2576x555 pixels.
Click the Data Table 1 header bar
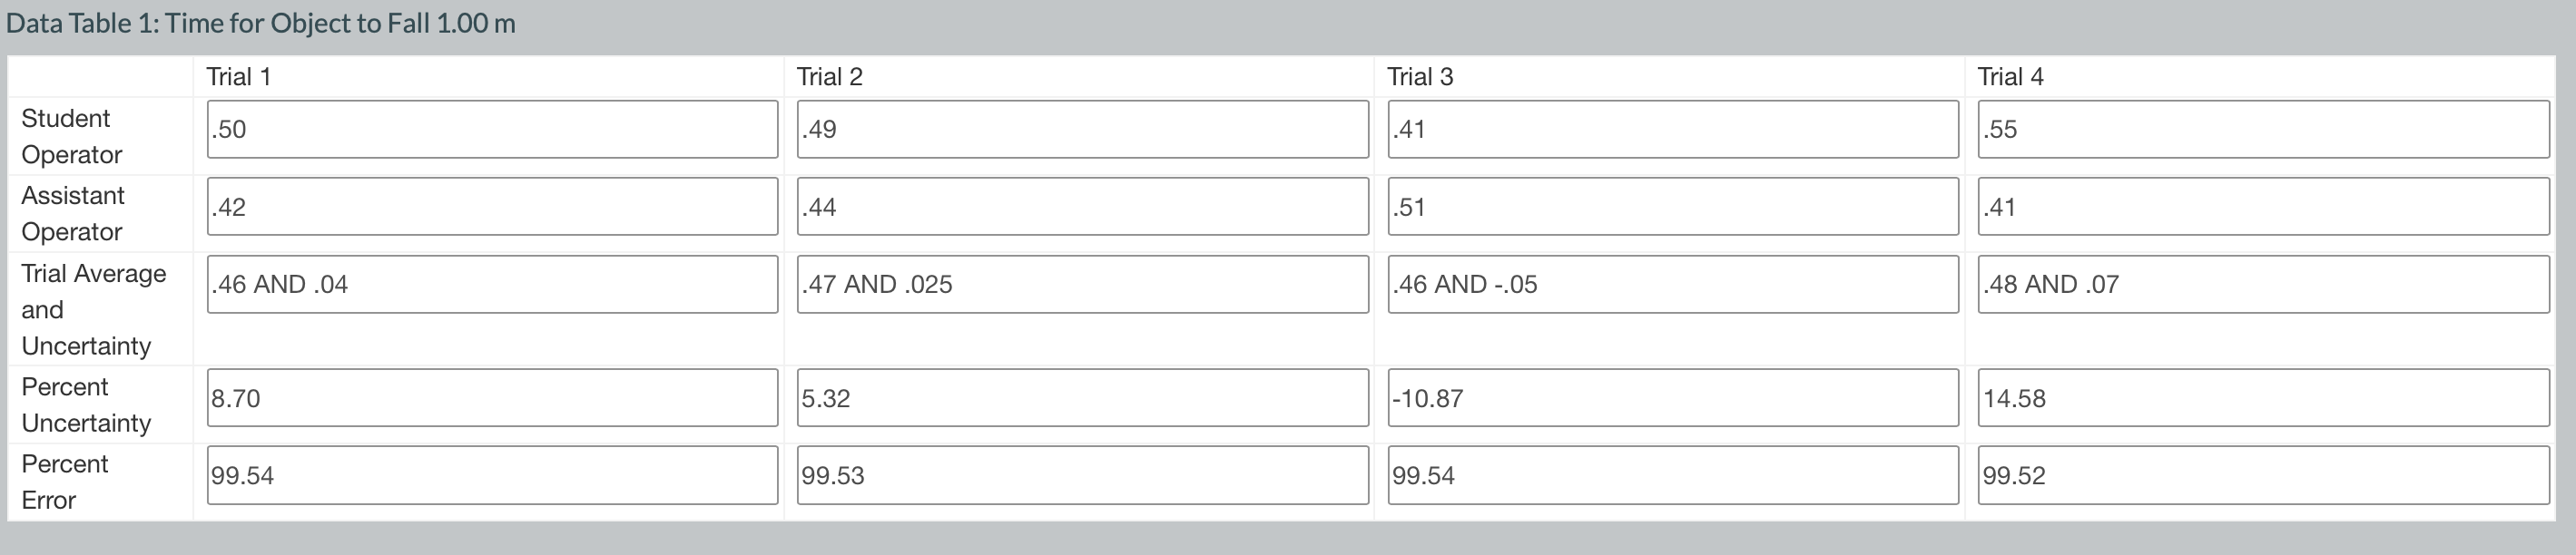(260, 23)
